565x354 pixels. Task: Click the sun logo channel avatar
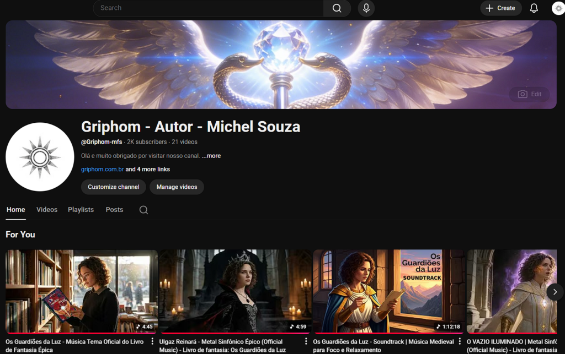coord(40,157)
